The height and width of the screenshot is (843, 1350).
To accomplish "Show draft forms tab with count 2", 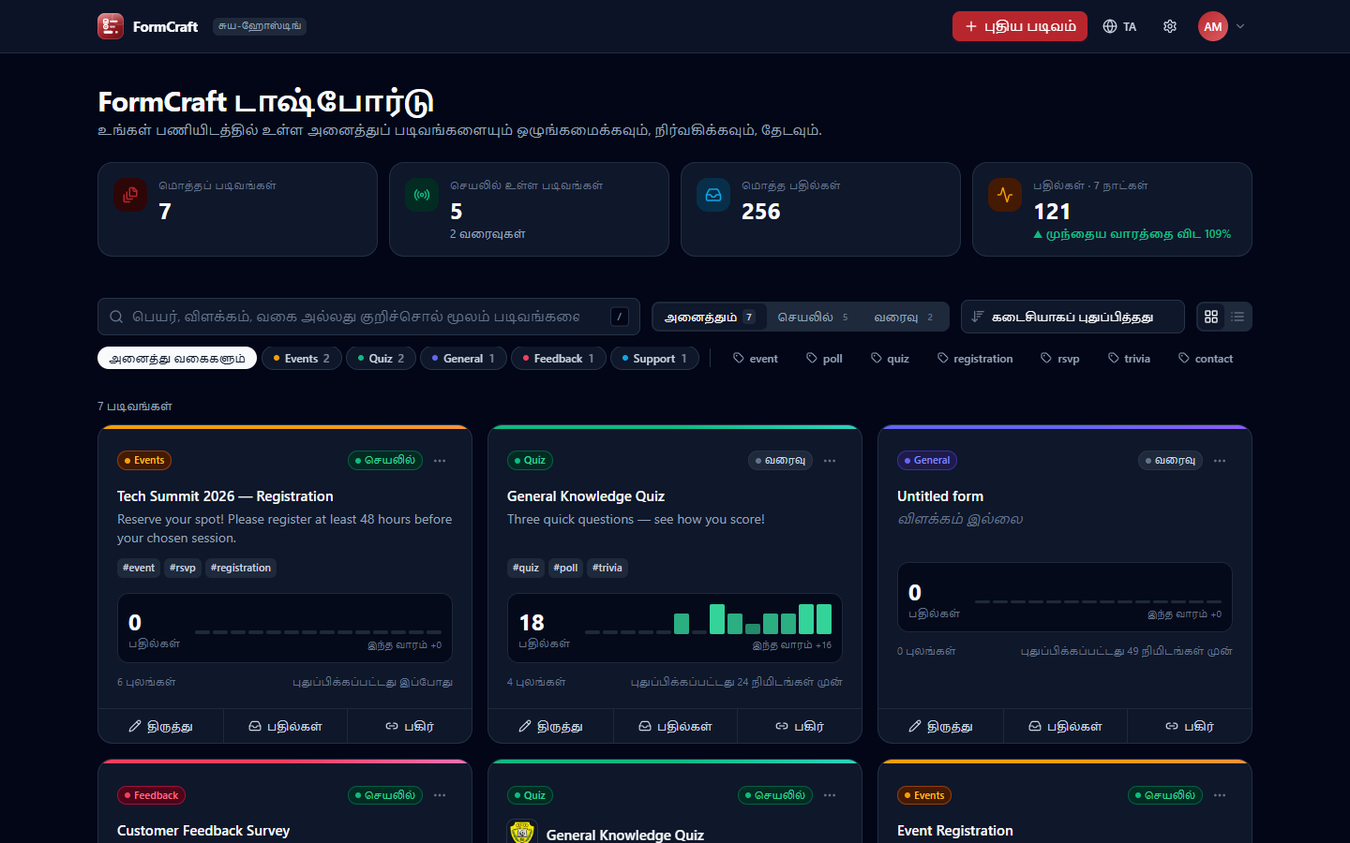I will 904,318.
